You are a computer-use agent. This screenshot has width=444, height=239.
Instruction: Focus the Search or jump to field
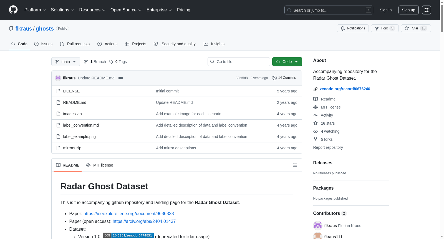point(329,10)
